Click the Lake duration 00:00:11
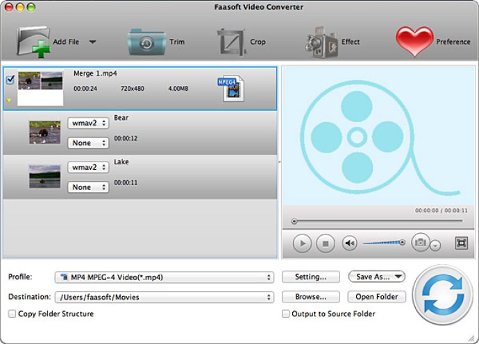The width and height of the screenshot is (479, 344). pos(126,183)
